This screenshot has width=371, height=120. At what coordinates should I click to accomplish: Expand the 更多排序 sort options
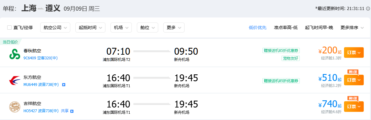(x=352, y=27)
